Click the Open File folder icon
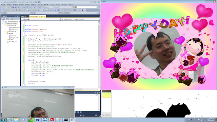Viewport: 217px width, 122px height. coord(11,7)
